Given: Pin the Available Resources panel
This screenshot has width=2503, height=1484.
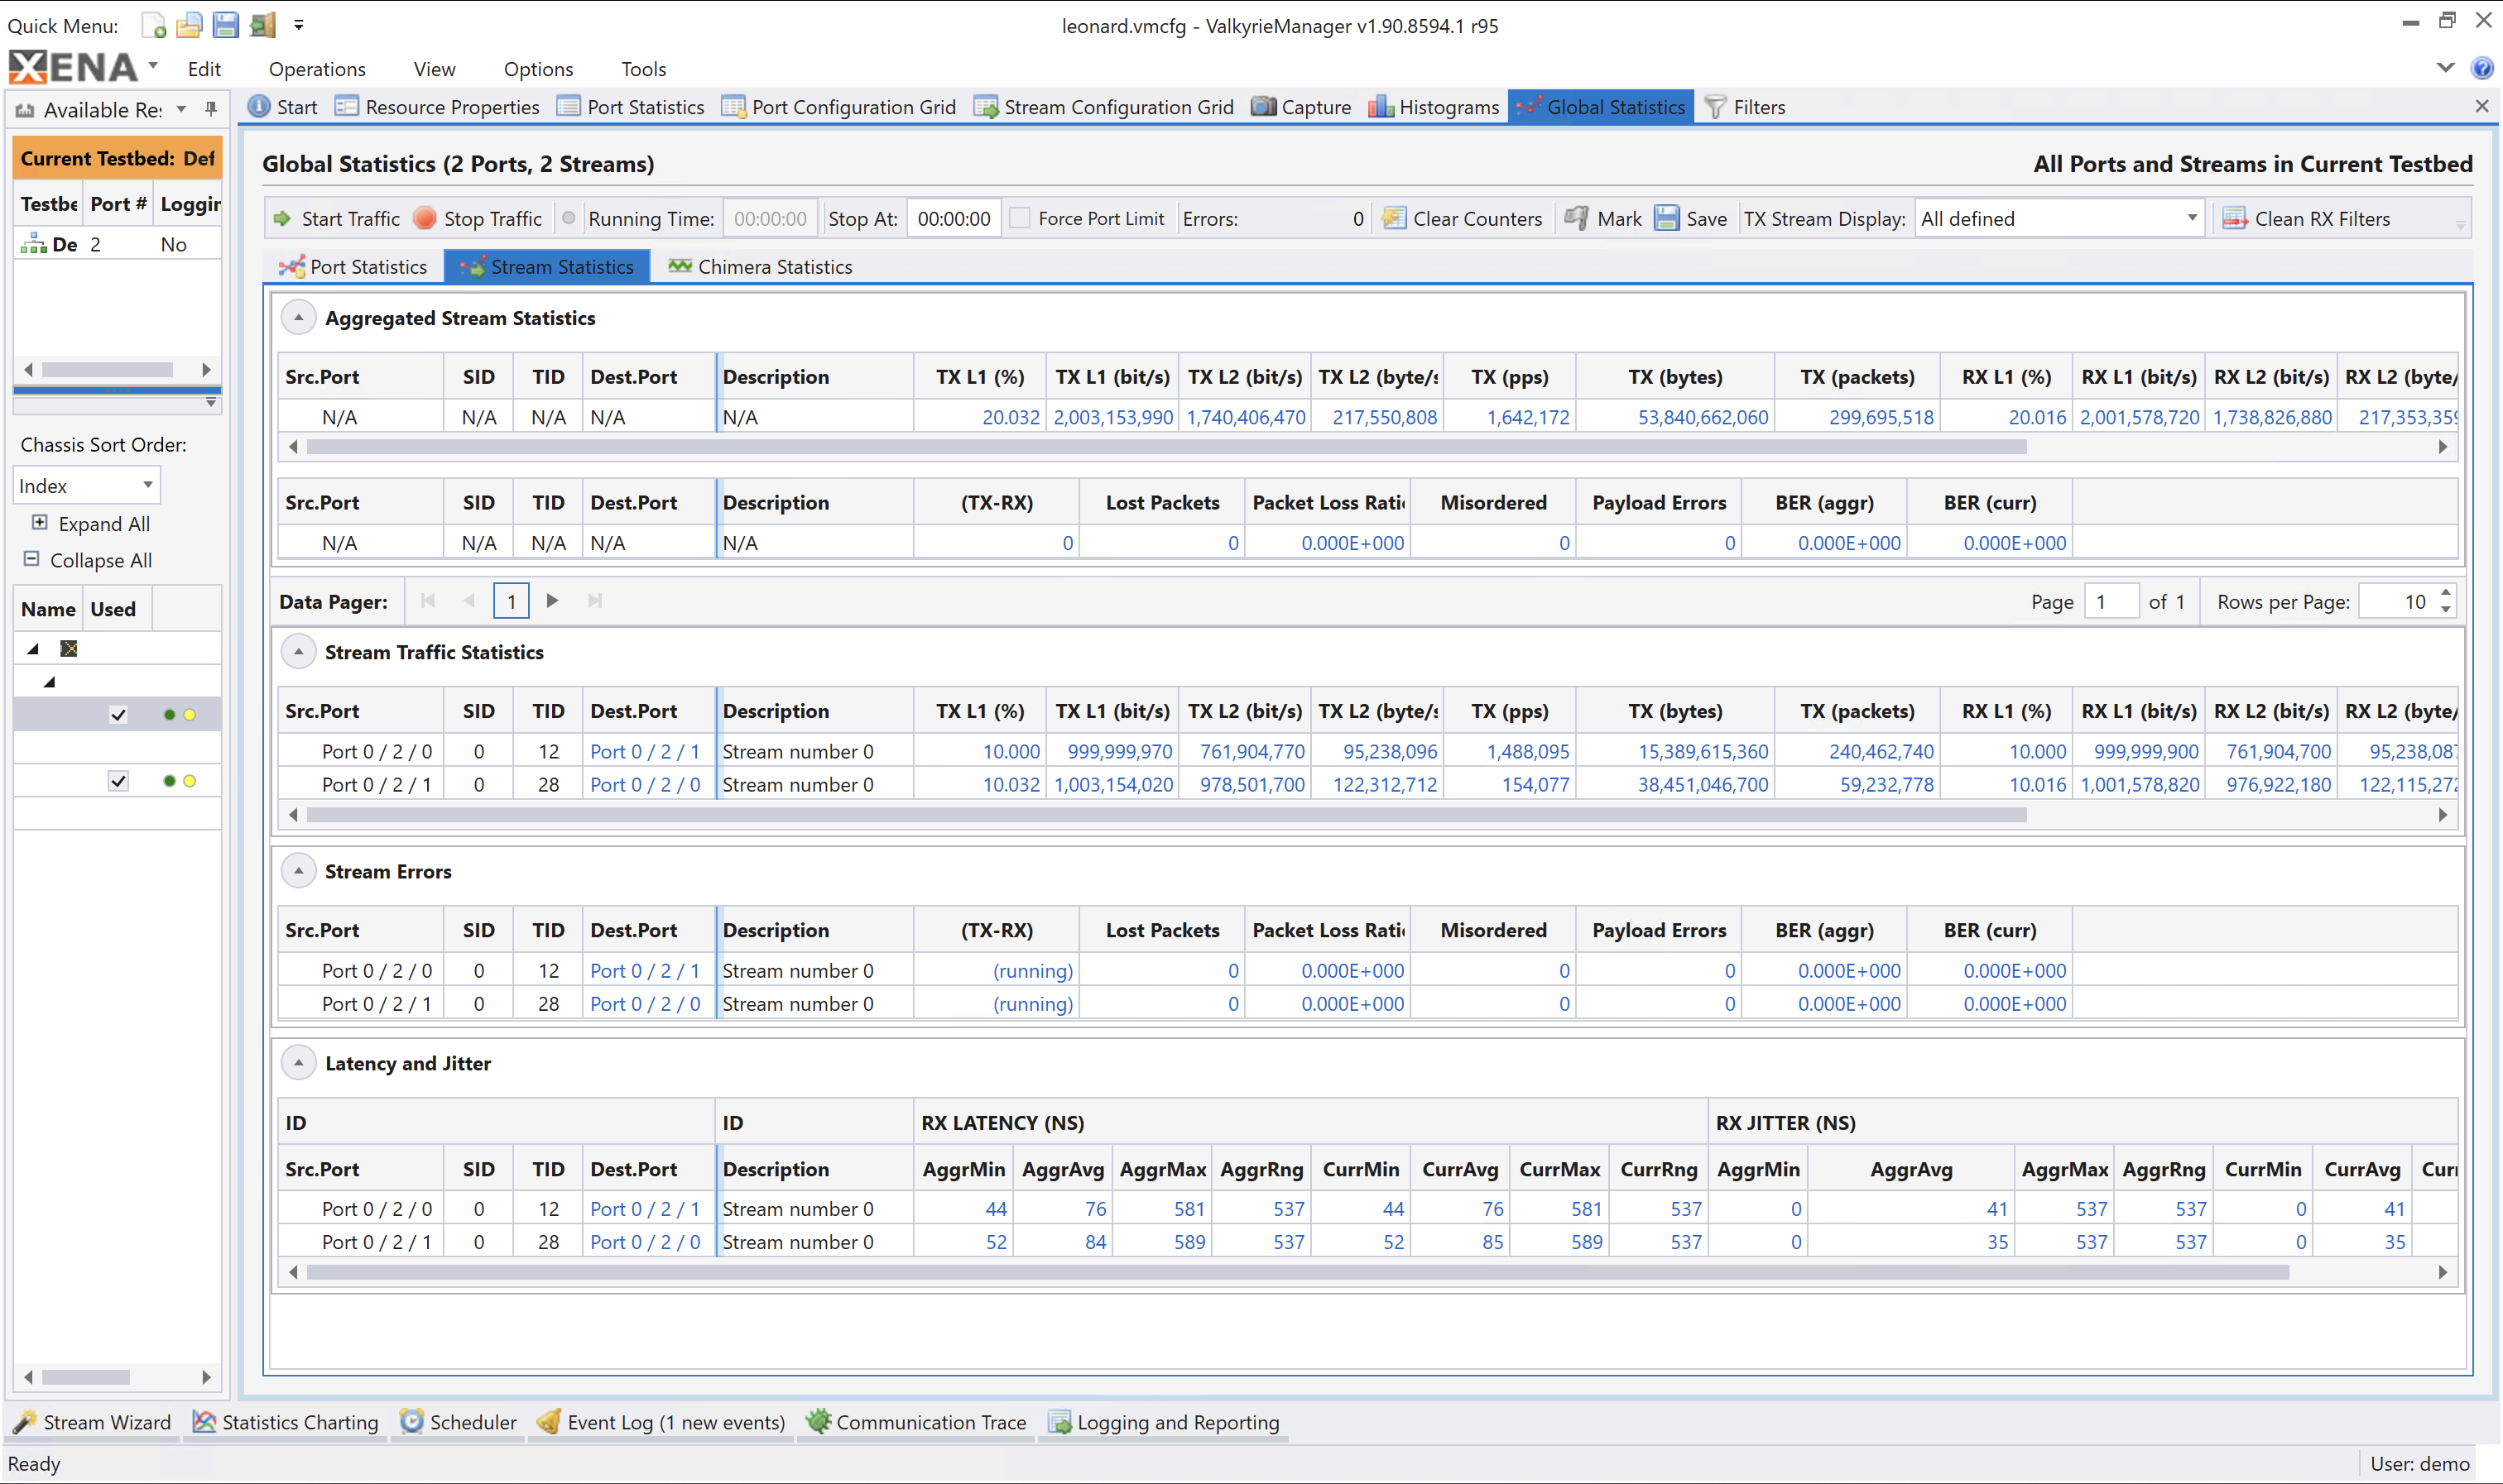Looking at the screenshot, I should tap(211, 108).
